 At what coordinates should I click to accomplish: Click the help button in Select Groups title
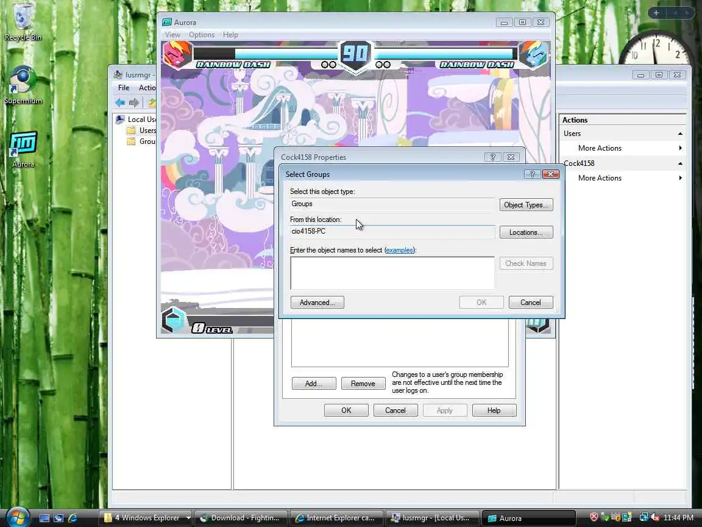(533, 174)
